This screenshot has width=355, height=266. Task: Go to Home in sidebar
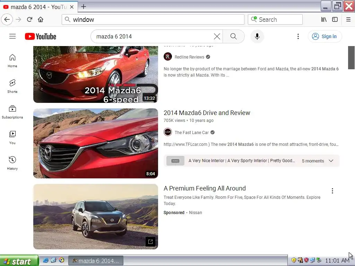[12, 61]
